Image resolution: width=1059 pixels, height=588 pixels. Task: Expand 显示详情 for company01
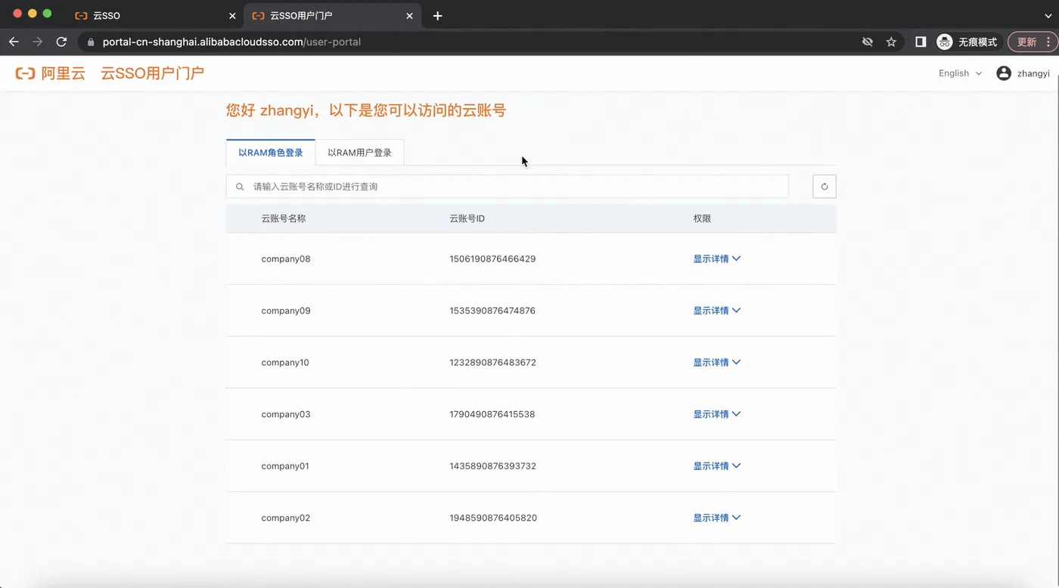(716, 466)
